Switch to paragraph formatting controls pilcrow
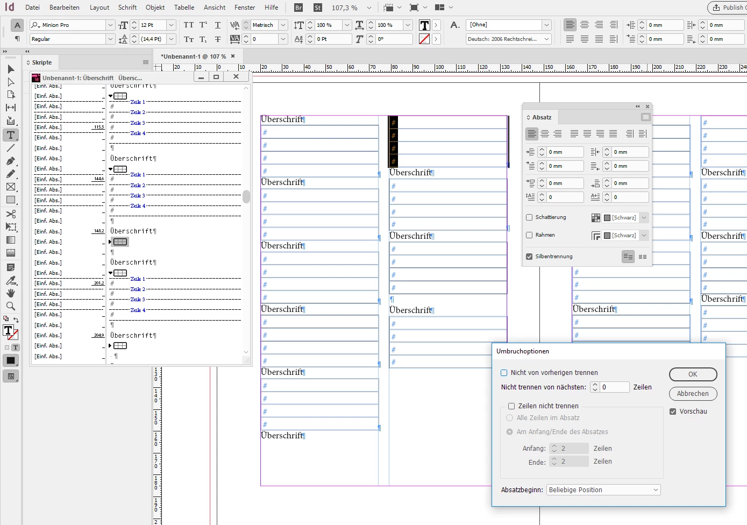The width and height of the screenshot is (747, 525). [x=17, y=39]
